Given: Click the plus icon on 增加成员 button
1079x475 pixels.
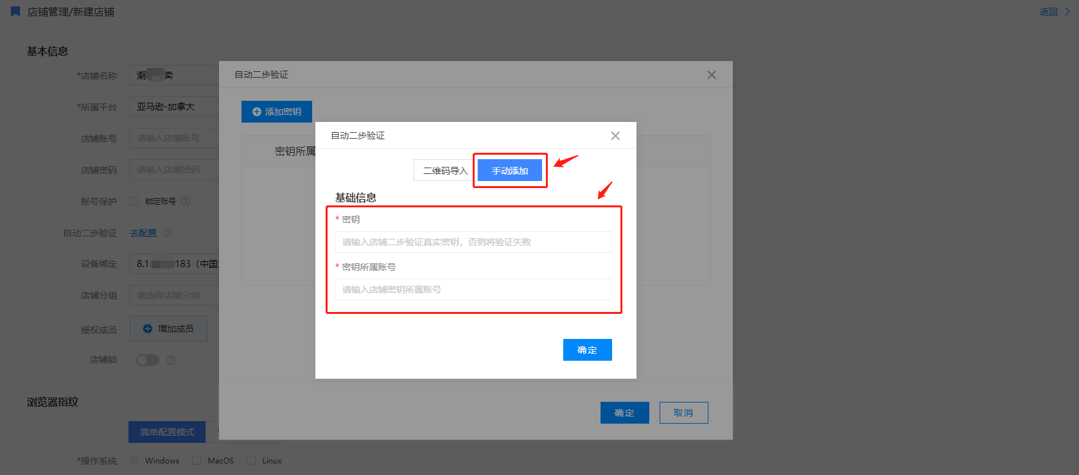Looking at the screenshot, I should click(148, 329).
